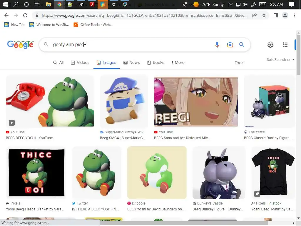This screenshot has width=301, height=226.
Task: Open Beeg SMG4 image result
Action: (124, 101)
